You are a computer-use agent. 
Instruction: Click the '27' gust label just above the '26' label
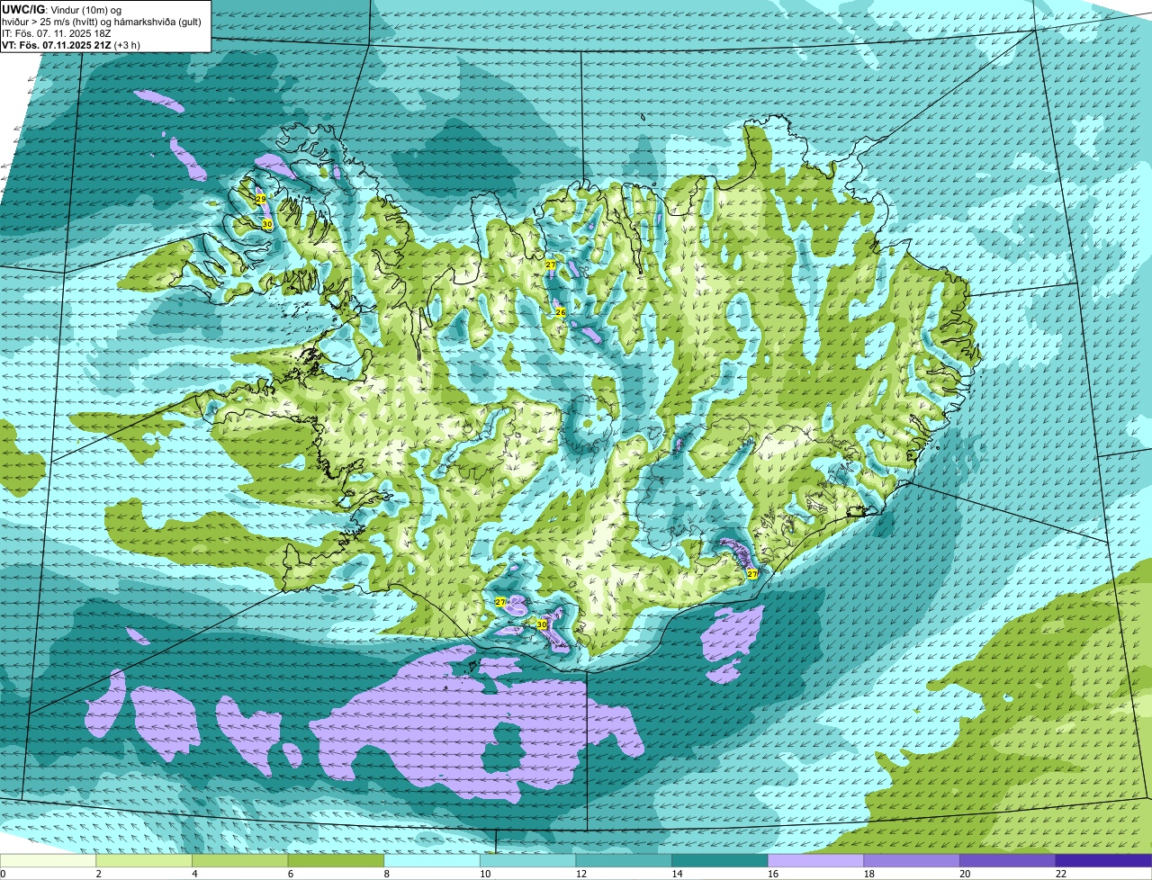pyautogui.click(x=551, y=265)
